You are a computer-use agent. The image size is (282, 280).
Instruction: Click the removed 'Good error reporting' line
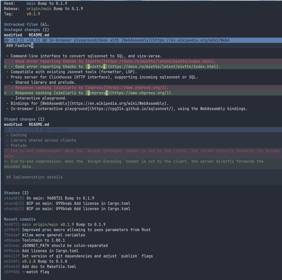point(143,61)
